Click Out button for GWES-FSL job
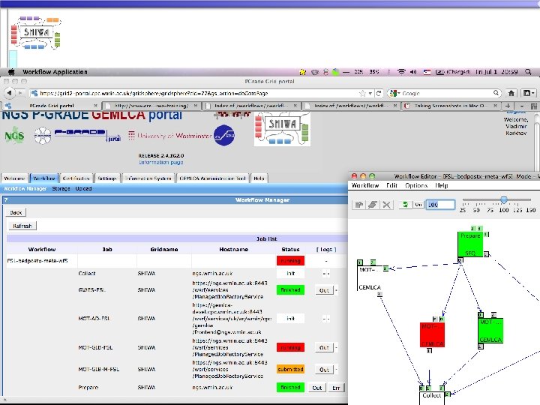Screen dimensions: 540x405 [324, 290]
